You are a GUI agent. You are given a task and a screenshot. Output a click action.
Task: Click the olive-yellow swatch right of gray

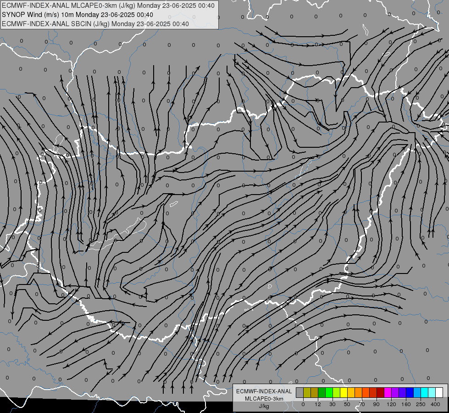(307, 392)
